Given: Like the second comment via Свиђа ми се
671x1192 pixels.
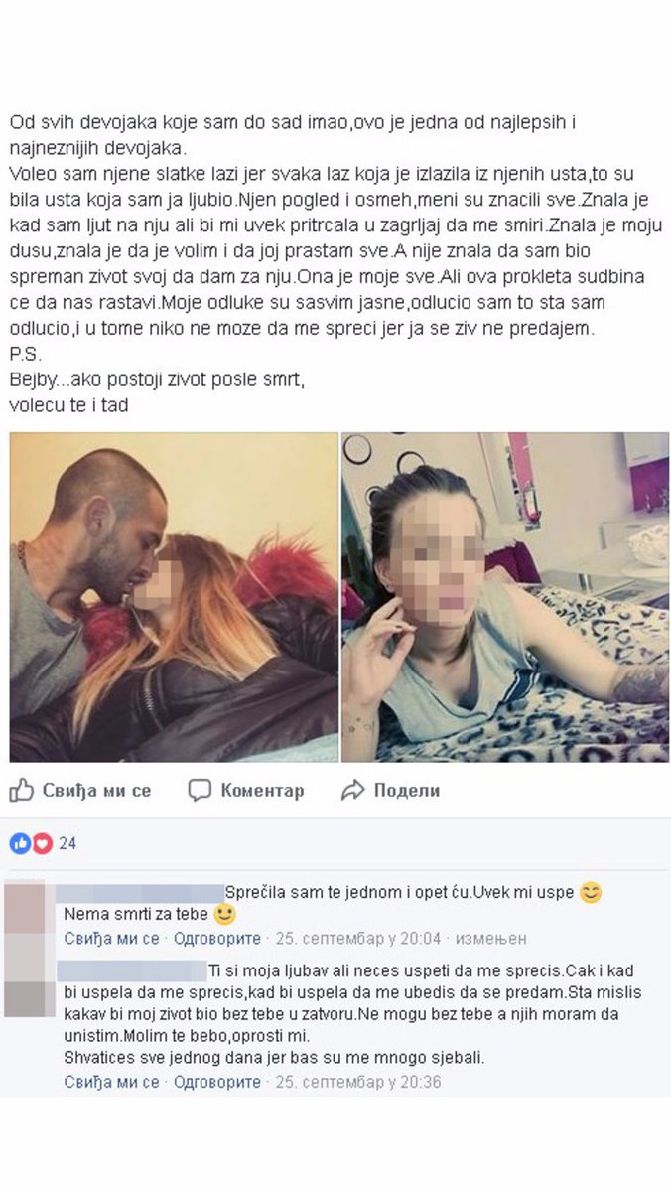Looking at the screenshot, I should (112, 1082).
